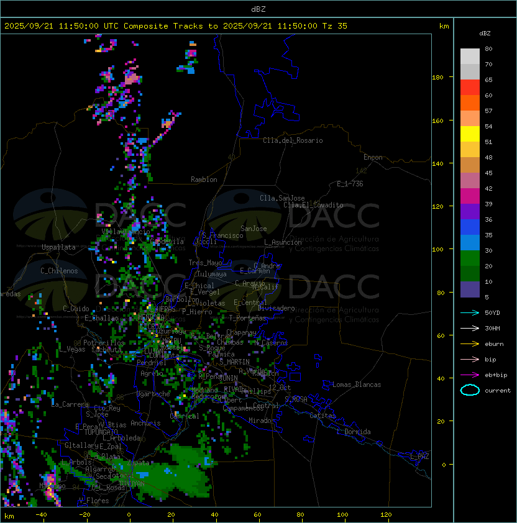
Task: Pick the light orange 54-57 dBZ swatch
Action: tap(470, 119)
